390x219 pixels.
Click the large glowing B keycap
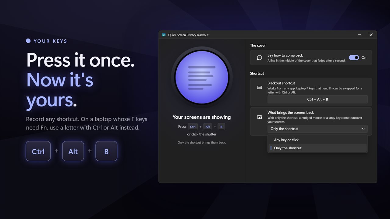[x=106, y=151]
